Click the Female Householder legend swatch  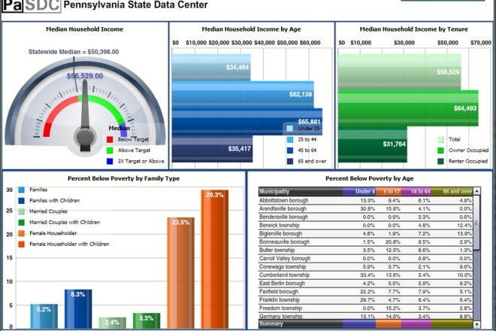(22, 233)
